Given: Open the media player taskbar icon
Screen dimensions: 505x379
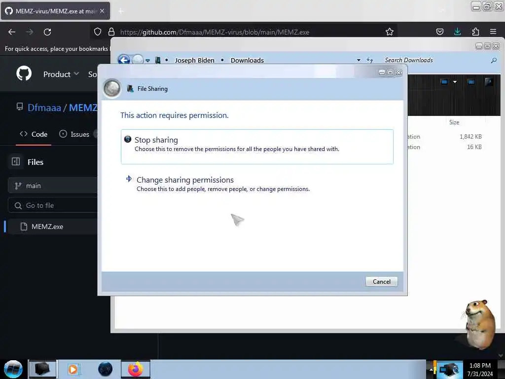Looking at the screenshot, I should click(x=73, y=369).
